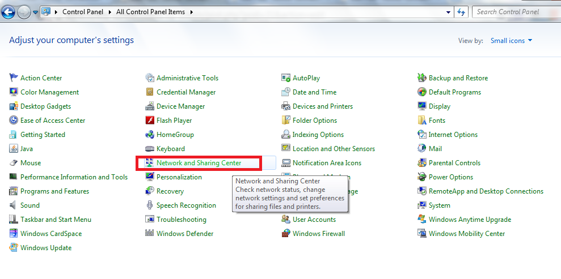Viewport: 561px width, 279px height.
Task: Open the Getting Started link
Action: (43, 135)
